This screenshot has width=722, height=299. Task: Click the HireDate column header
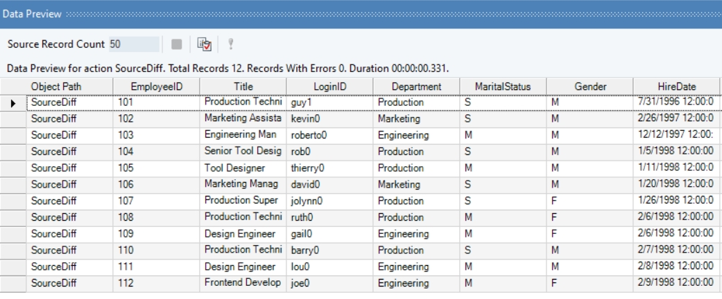point(677,87)
